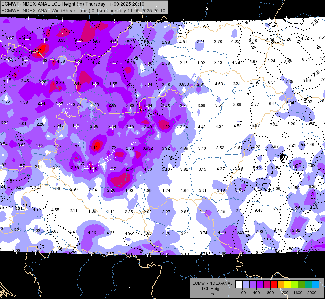Click the wind shear value 5.64
The image size is (325, 299).
[x=148, y=105]
